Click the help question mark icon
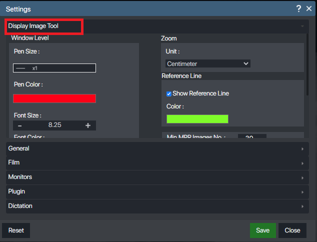 tap(298, 8)
